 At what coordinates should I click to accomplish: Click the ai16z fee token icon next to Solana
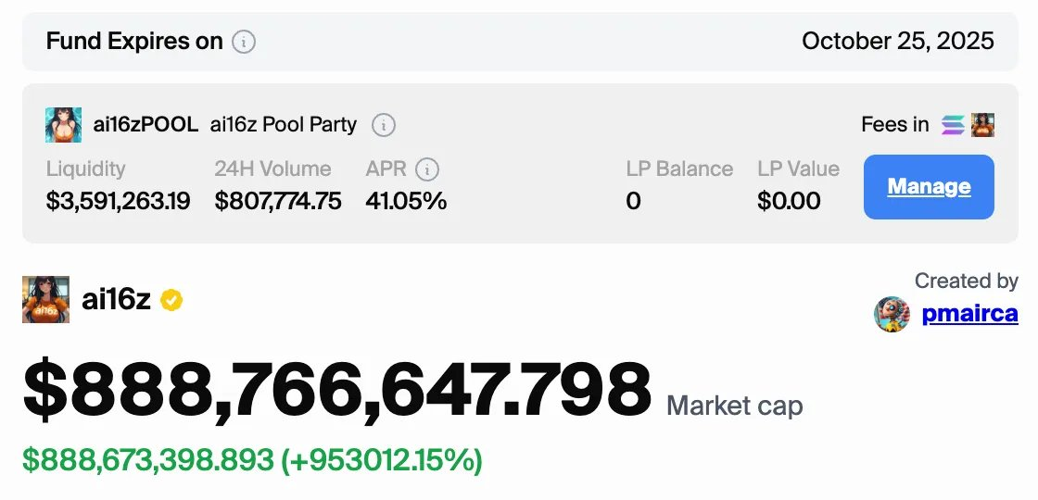(983, 125)
